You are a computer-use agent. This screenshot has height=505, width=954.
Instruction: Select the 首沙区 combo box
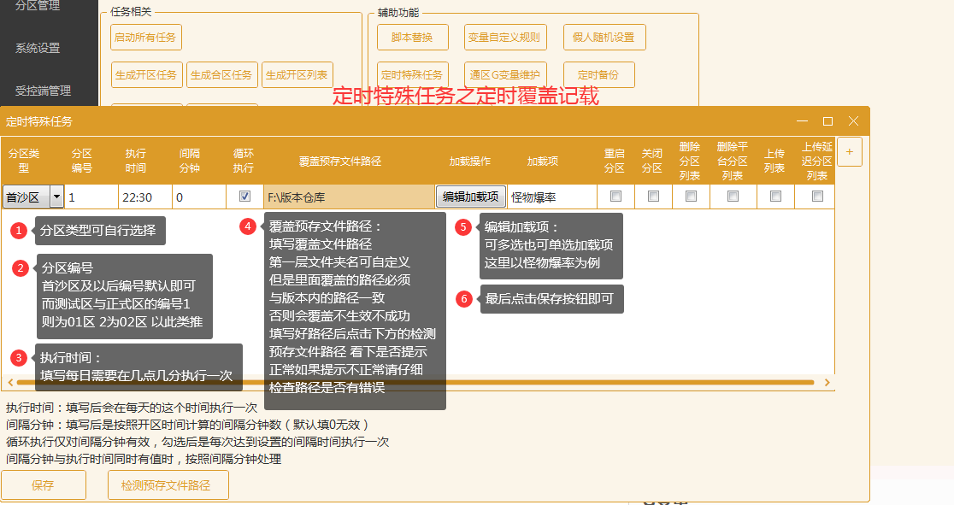pos(26,197)
